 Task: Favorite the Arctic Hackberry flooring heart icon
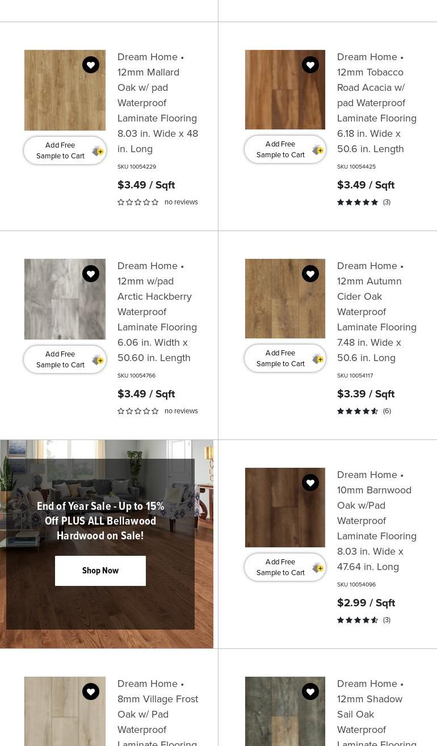tap(91, 274)
